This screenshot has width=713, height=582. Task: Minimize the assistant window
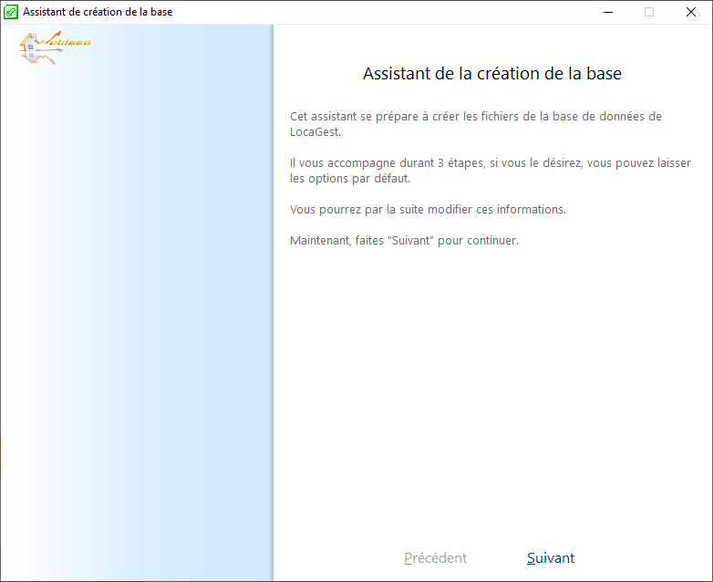[606, 12]
